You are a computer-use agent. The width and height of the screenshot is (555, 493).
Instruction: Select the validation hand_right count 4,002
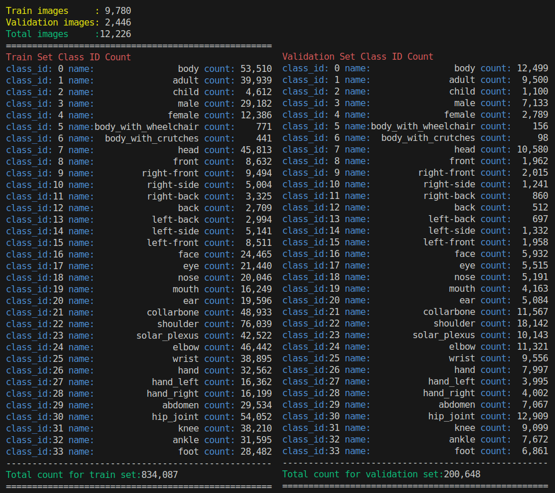pyautogui.click(x=535, y=393)
